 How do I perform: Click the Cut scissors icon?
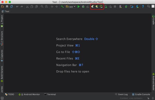pyautogui.click(x=27, y=7)
